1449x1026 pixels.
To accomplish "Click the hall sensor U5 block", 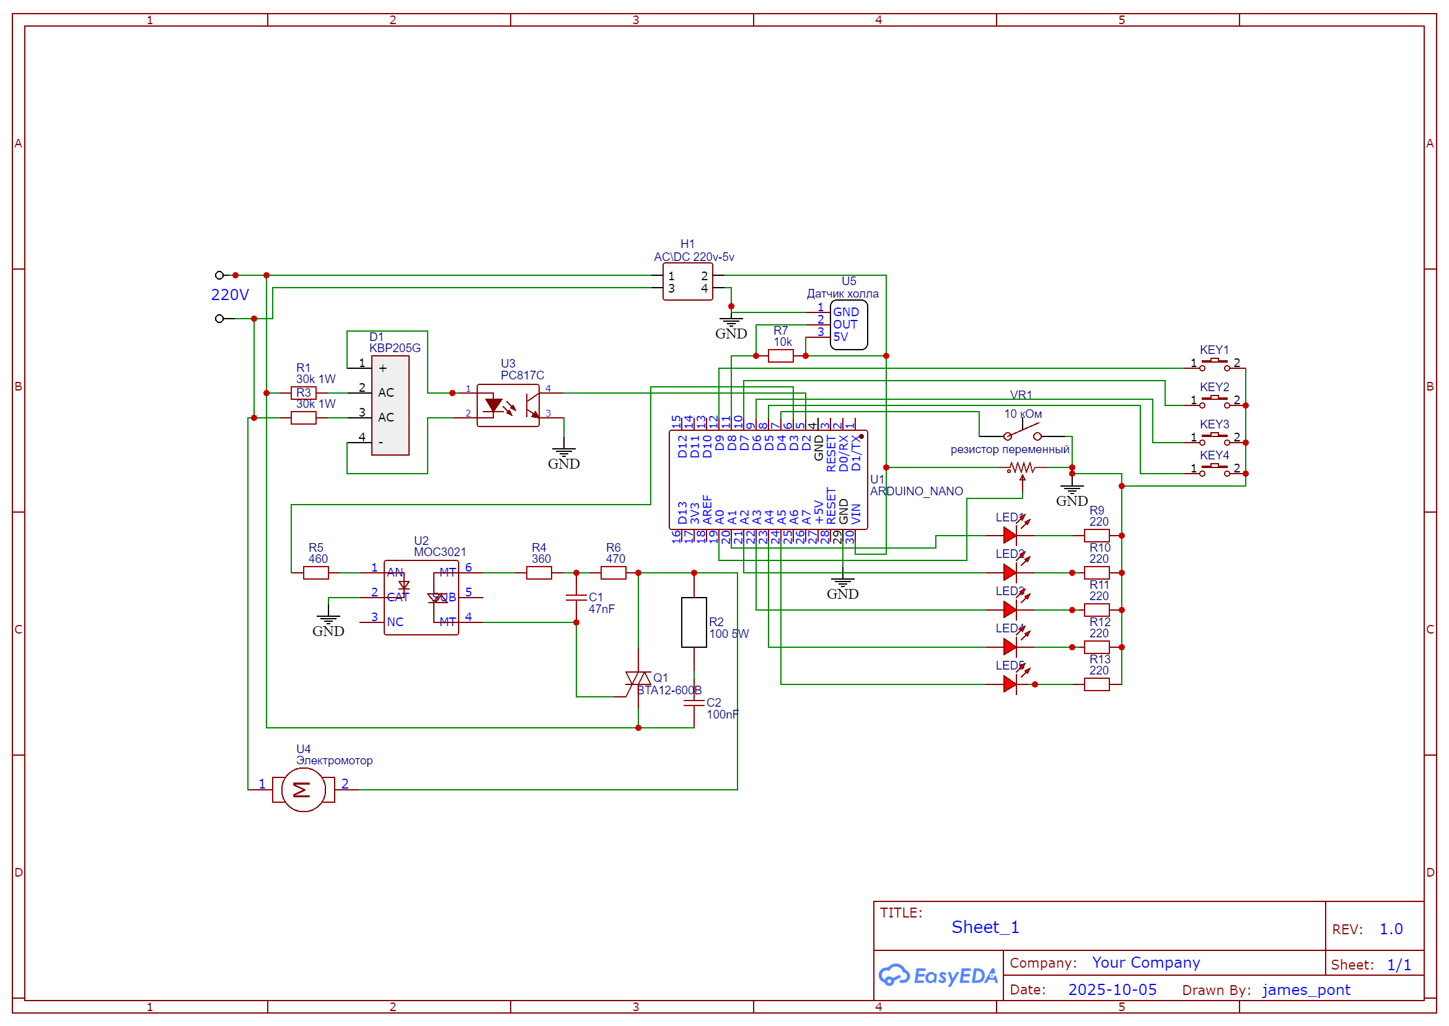I will pos(848,325).
